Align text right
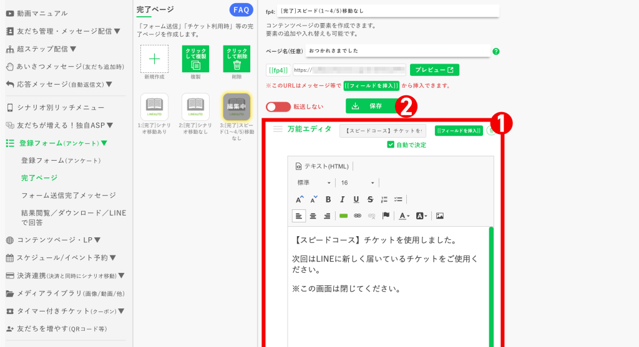The width and height of the screenshot is (639, 347). (327, 216)
